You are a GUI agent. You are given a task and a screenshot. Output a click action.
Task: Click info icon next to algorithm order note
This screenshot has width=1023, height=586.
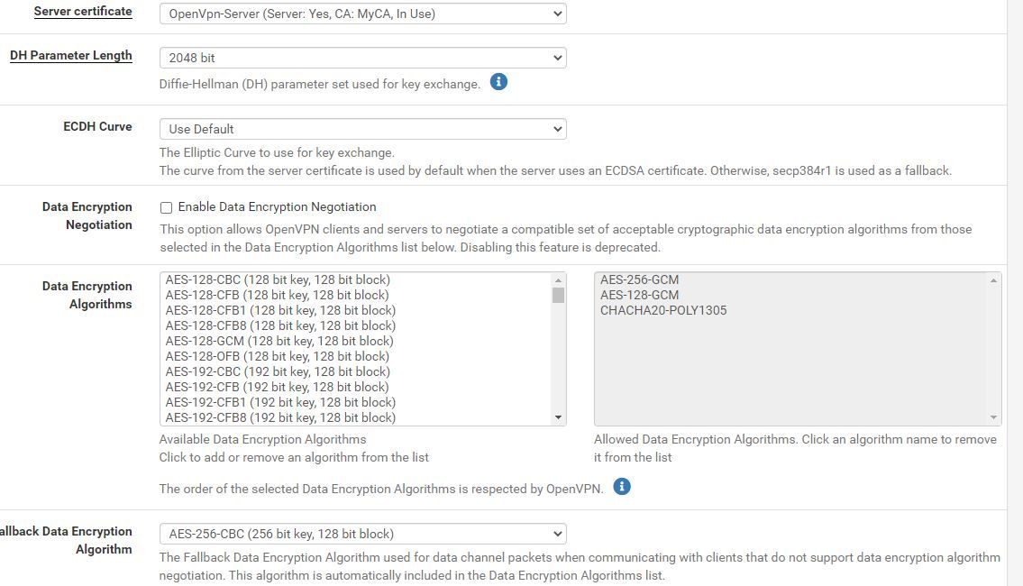622,487
